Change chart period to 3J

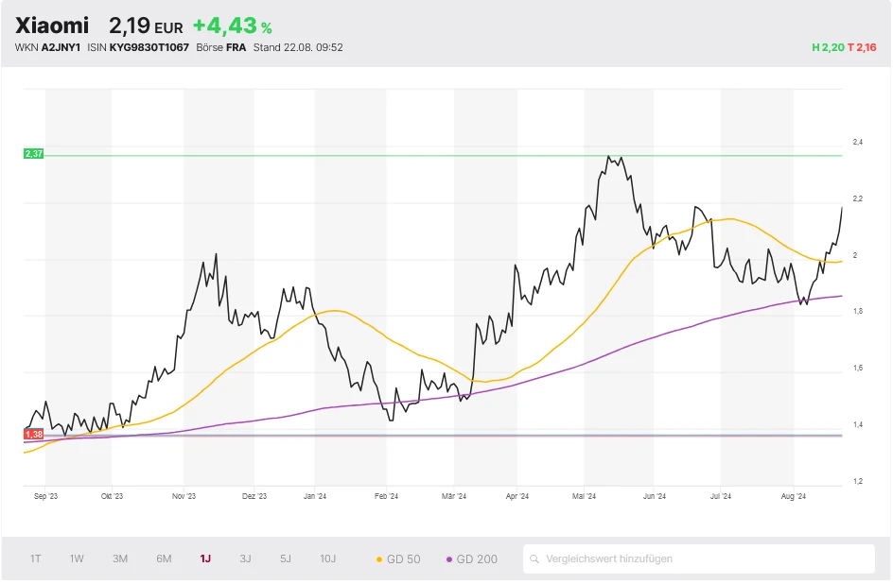(x=245, y=558)
